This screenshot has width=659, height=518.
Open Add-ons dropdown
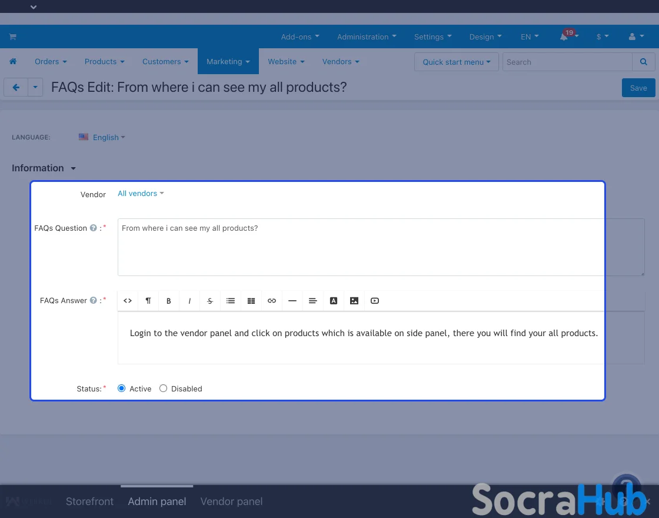300,36
